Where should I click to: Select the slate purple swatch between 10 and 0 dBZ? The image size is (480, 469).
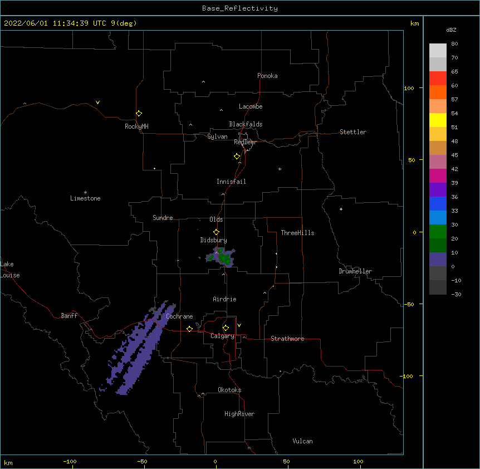pyautogui.click(x=438, y=260)
